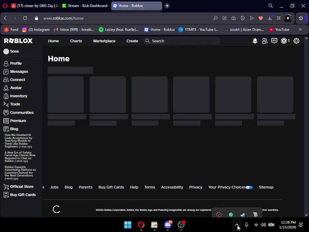Open the Windows Start button

pos(128,225)
